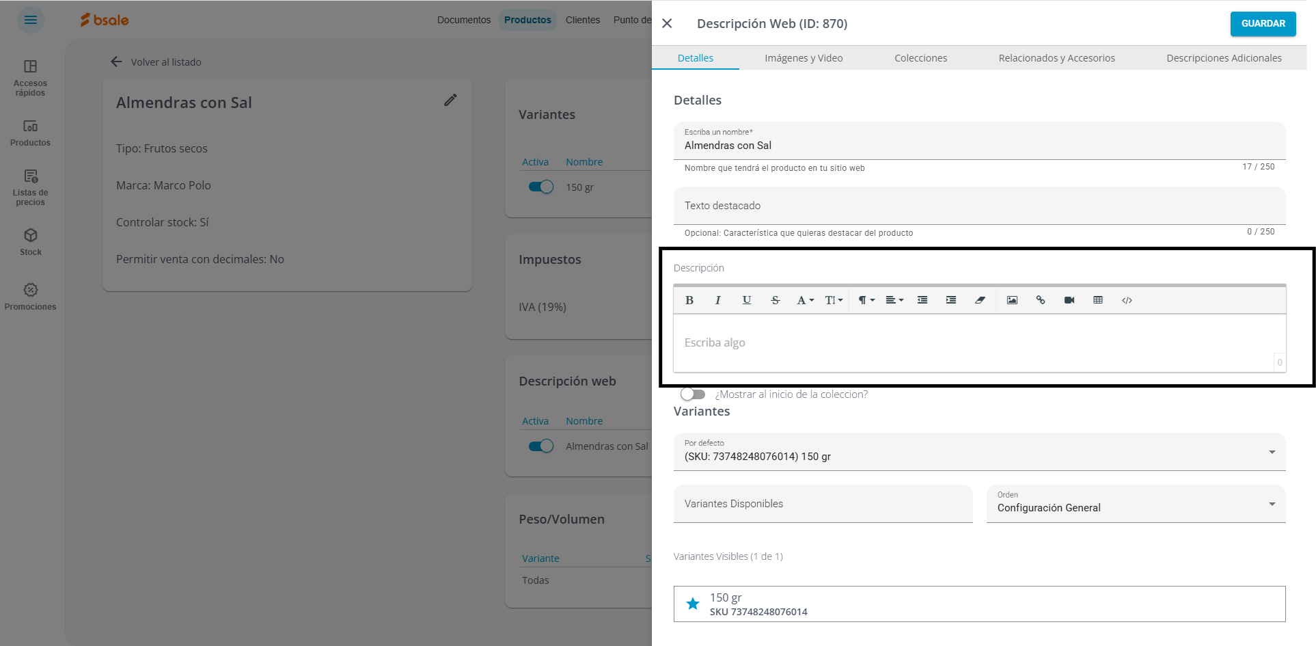
Task: Click Nombre column header in Variantes
Action: pyautogui.click(x=584, y=162)
